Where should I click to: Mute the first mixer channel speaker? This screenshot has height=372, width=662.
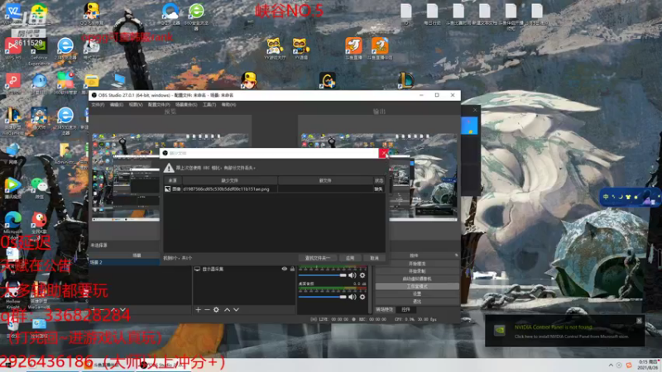[353, 275]
